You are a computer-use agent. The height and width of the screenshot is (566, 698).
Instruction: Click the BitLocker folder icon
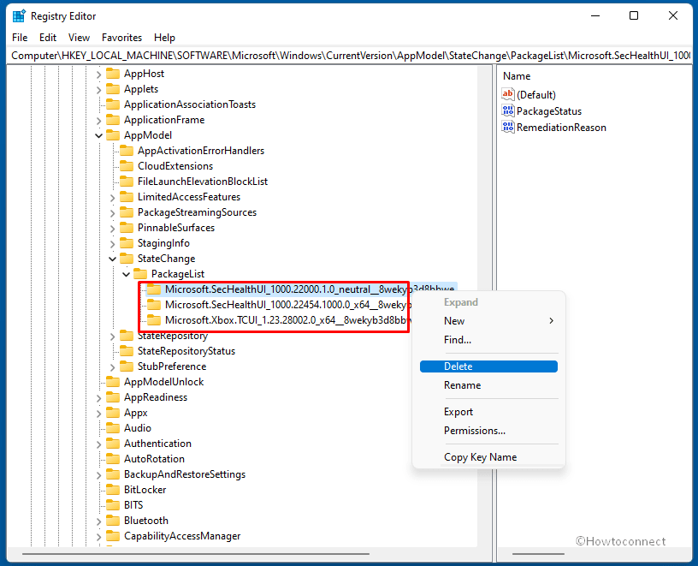[113, 489]
